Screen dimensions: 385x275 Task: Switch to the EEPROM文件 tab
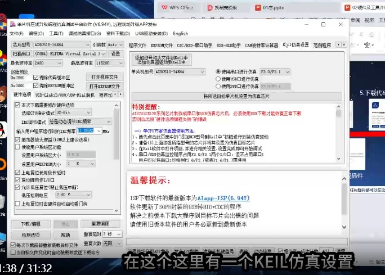[x=162, y=46]
